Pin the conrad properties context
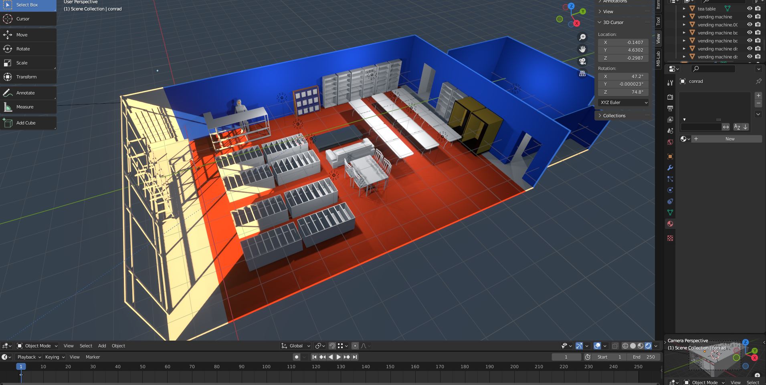766x385 pixels. [758, 81]
